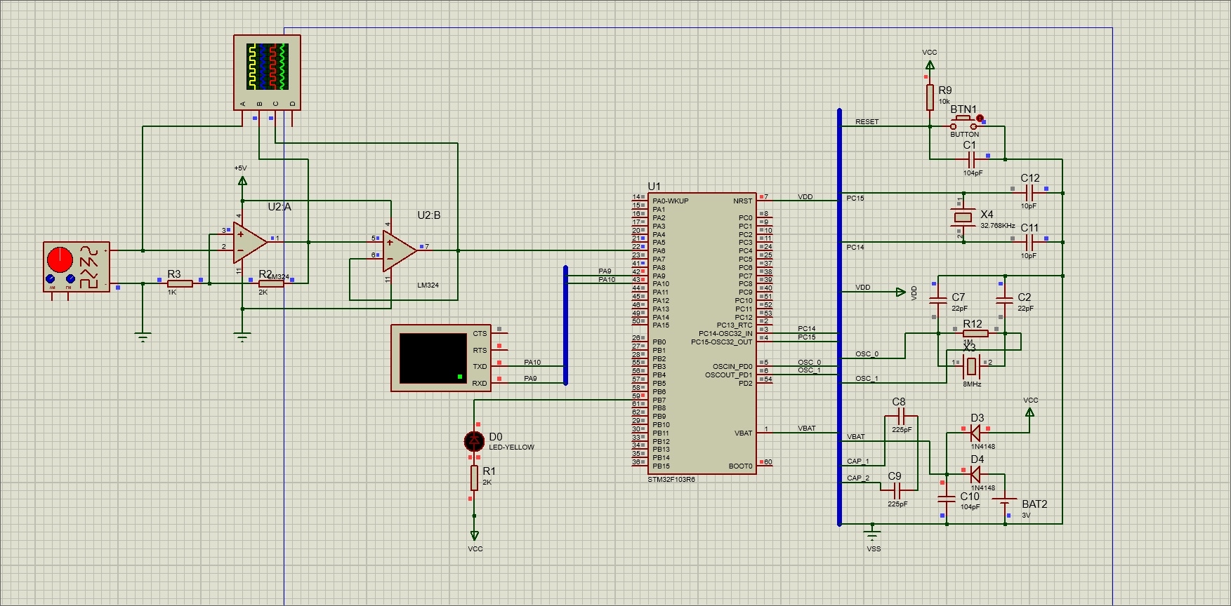
Task: Click the +5V power terminal arrow
Action: [242, 180]
